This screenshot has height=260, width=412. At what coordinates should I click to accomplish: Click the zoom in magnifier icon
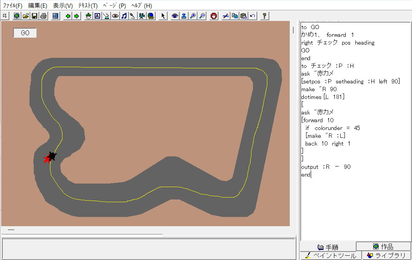(x=193, y=16)
